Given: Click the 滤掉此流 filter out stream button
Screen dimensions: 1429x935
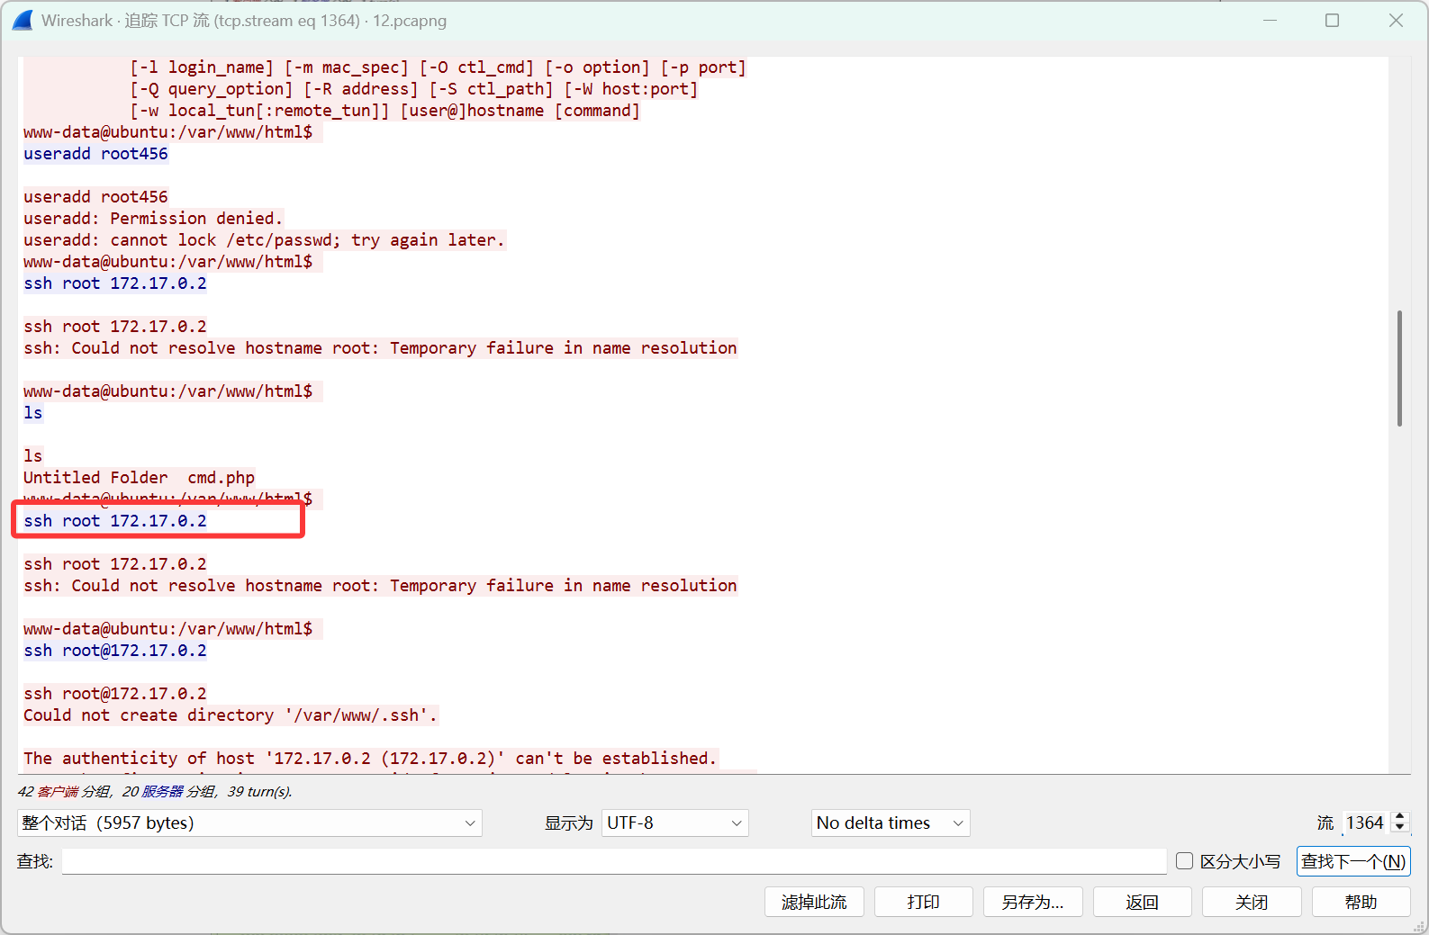Looking at the screenshot, I should point(814,902).
